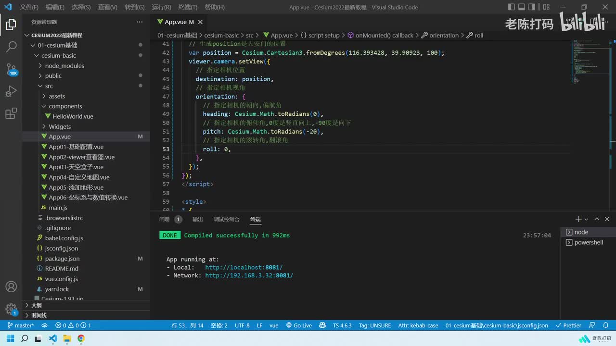The height and width of the screenshot is (346, 616).
Task: Open the http://localhost:8081/ link
Action: coord(244,267)
